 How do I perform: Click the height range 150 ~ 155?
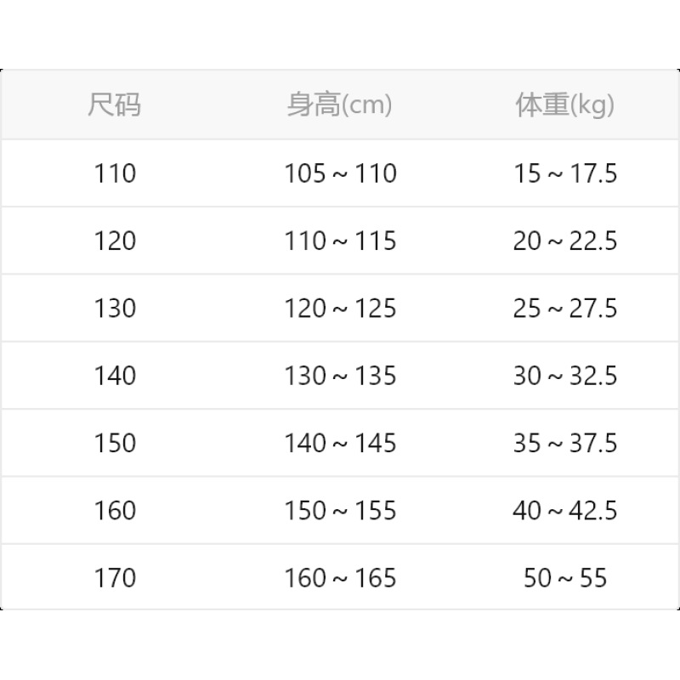341,511
